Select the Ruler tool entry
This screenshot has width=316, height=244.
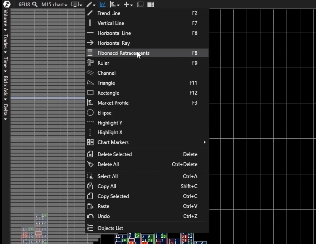click(147, 63)
